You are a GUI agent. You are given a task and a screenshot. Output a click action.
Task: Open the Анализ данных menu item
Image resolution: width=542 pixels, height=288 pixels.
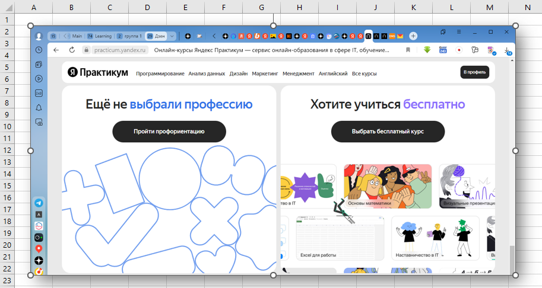click(x=207, y=73)
